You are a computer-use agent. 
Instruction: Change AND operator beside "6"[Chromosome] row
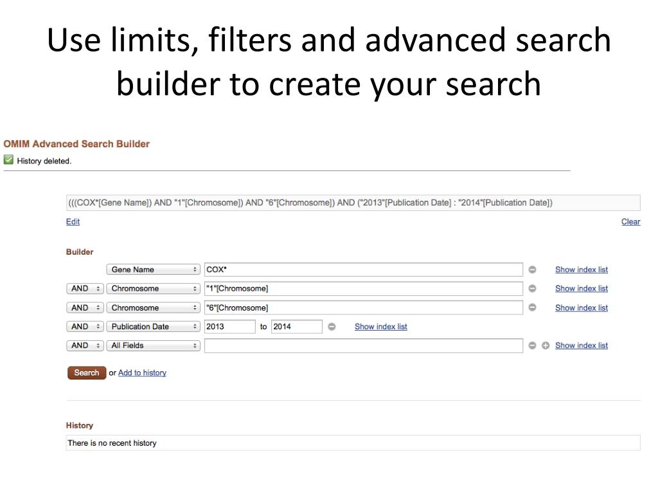click(85, 307)
